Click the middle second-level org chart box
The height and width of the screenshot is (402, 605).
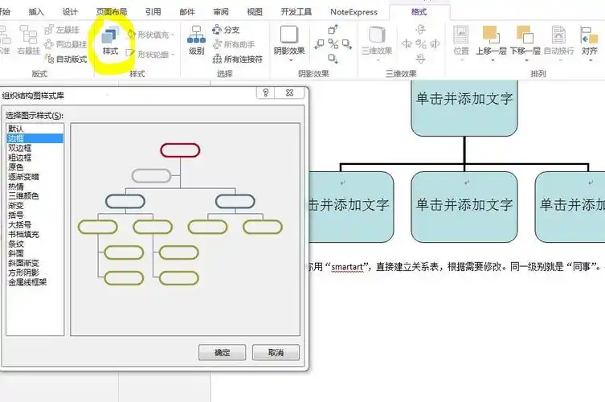pyautogui.click(x=464, y=207)
